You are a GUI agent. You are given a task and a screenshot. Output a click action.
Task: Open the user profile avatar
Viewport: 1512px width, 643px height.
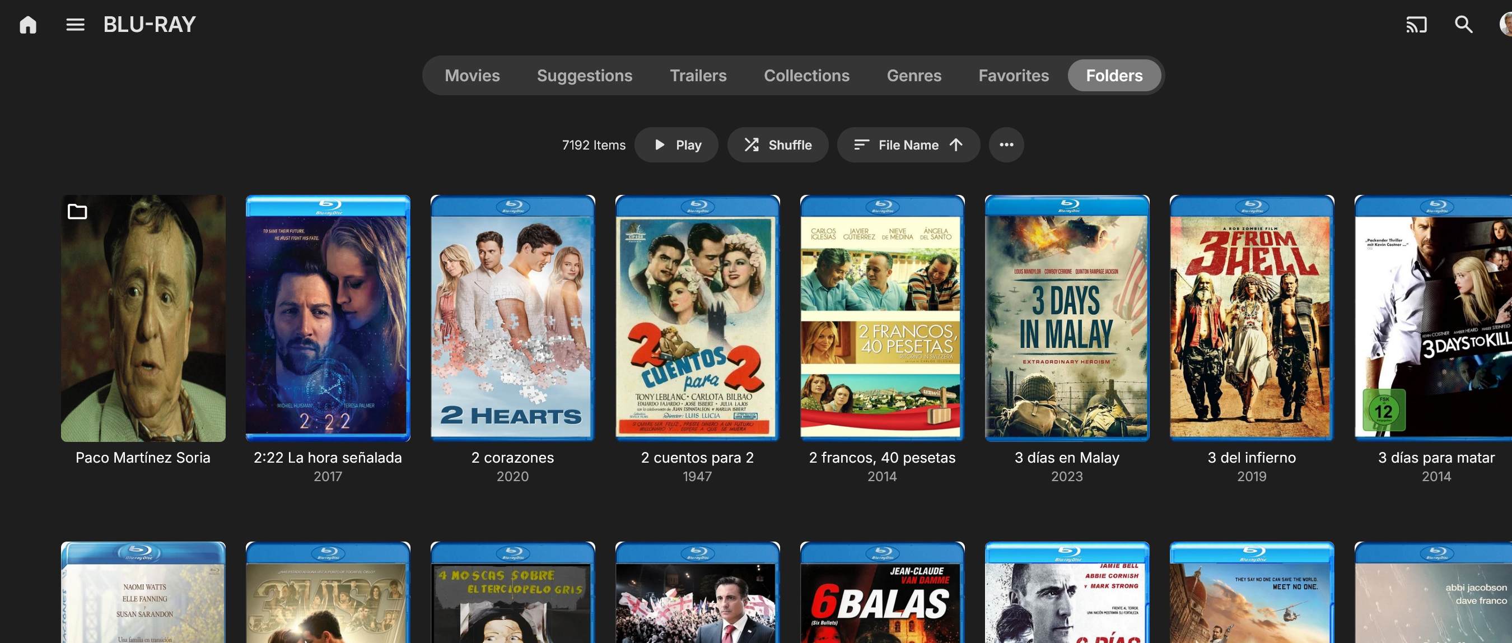click(1505, 25)
